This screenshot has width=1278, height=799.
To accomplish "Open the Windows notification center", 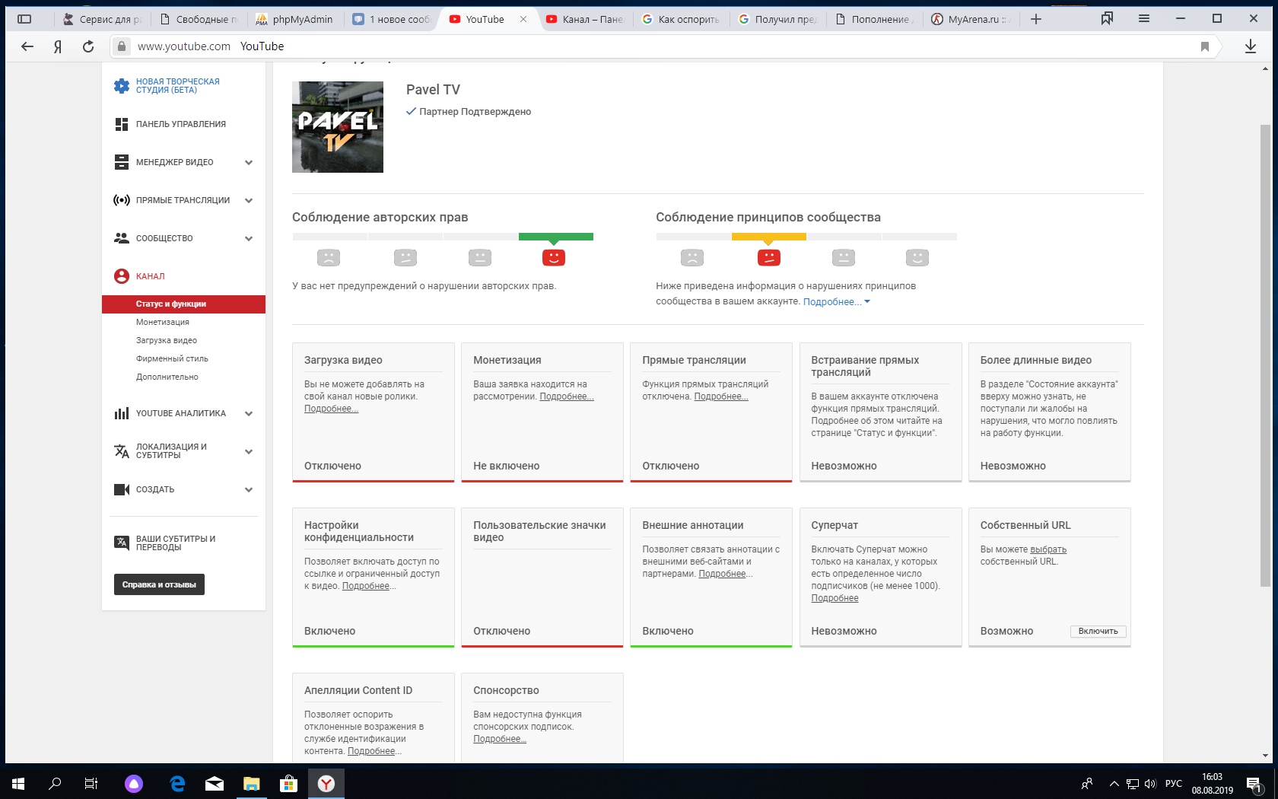I will [x=1253, y=783].
